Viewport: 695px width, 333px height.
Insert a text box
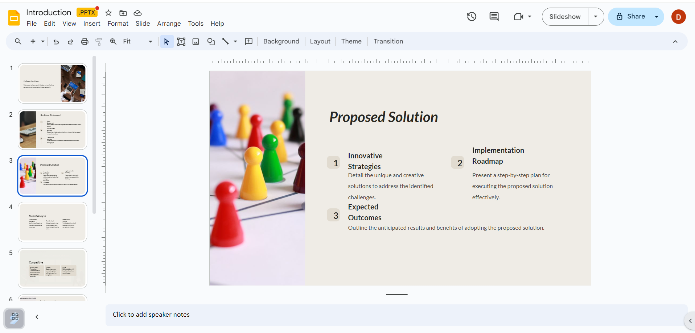click(x=181, y=41)
